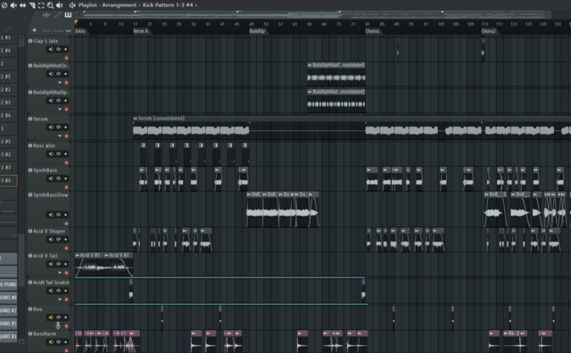Screen dimensions: 571x353
Task: Jump to the Intro time marker
Action: point(80,31)
